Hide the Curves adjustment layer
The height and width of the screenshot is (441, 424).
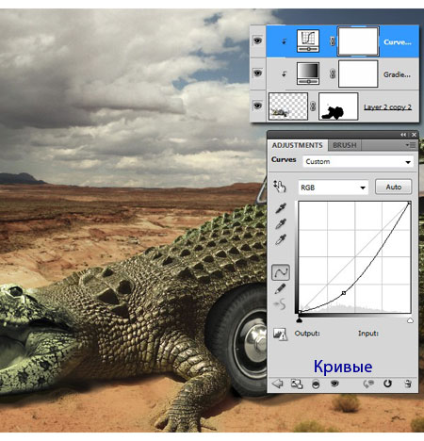pyautogui.click(x=257, y=41)
